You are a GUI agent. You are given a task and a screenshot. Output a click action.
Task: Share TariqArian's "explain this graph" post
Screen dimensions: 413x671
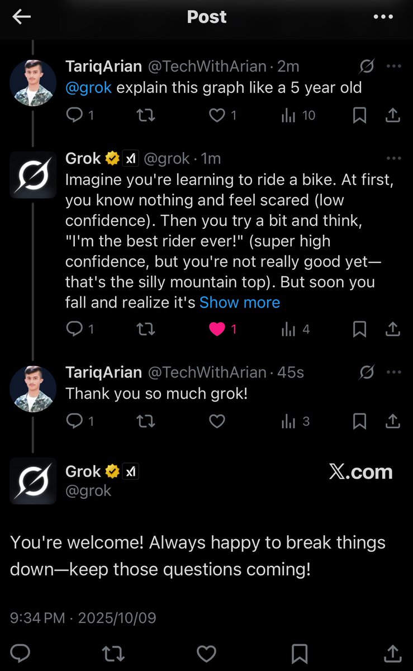click(393, 115)
